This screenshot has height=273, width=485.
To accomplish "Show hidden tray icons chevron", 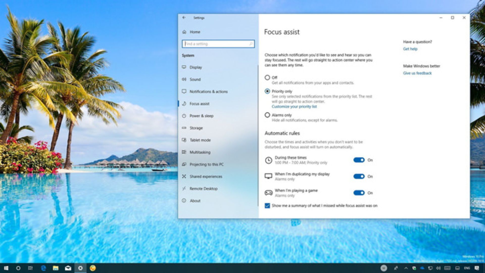I will tap(406, 268).
